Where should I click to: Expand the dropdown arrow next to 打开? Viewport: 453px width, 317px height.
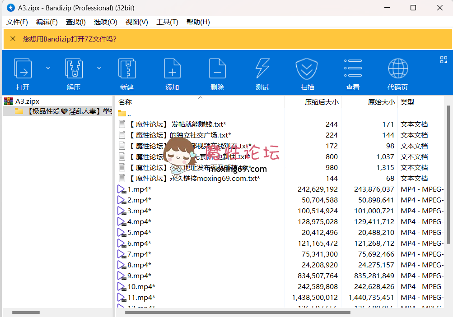[x=48, y=68]
